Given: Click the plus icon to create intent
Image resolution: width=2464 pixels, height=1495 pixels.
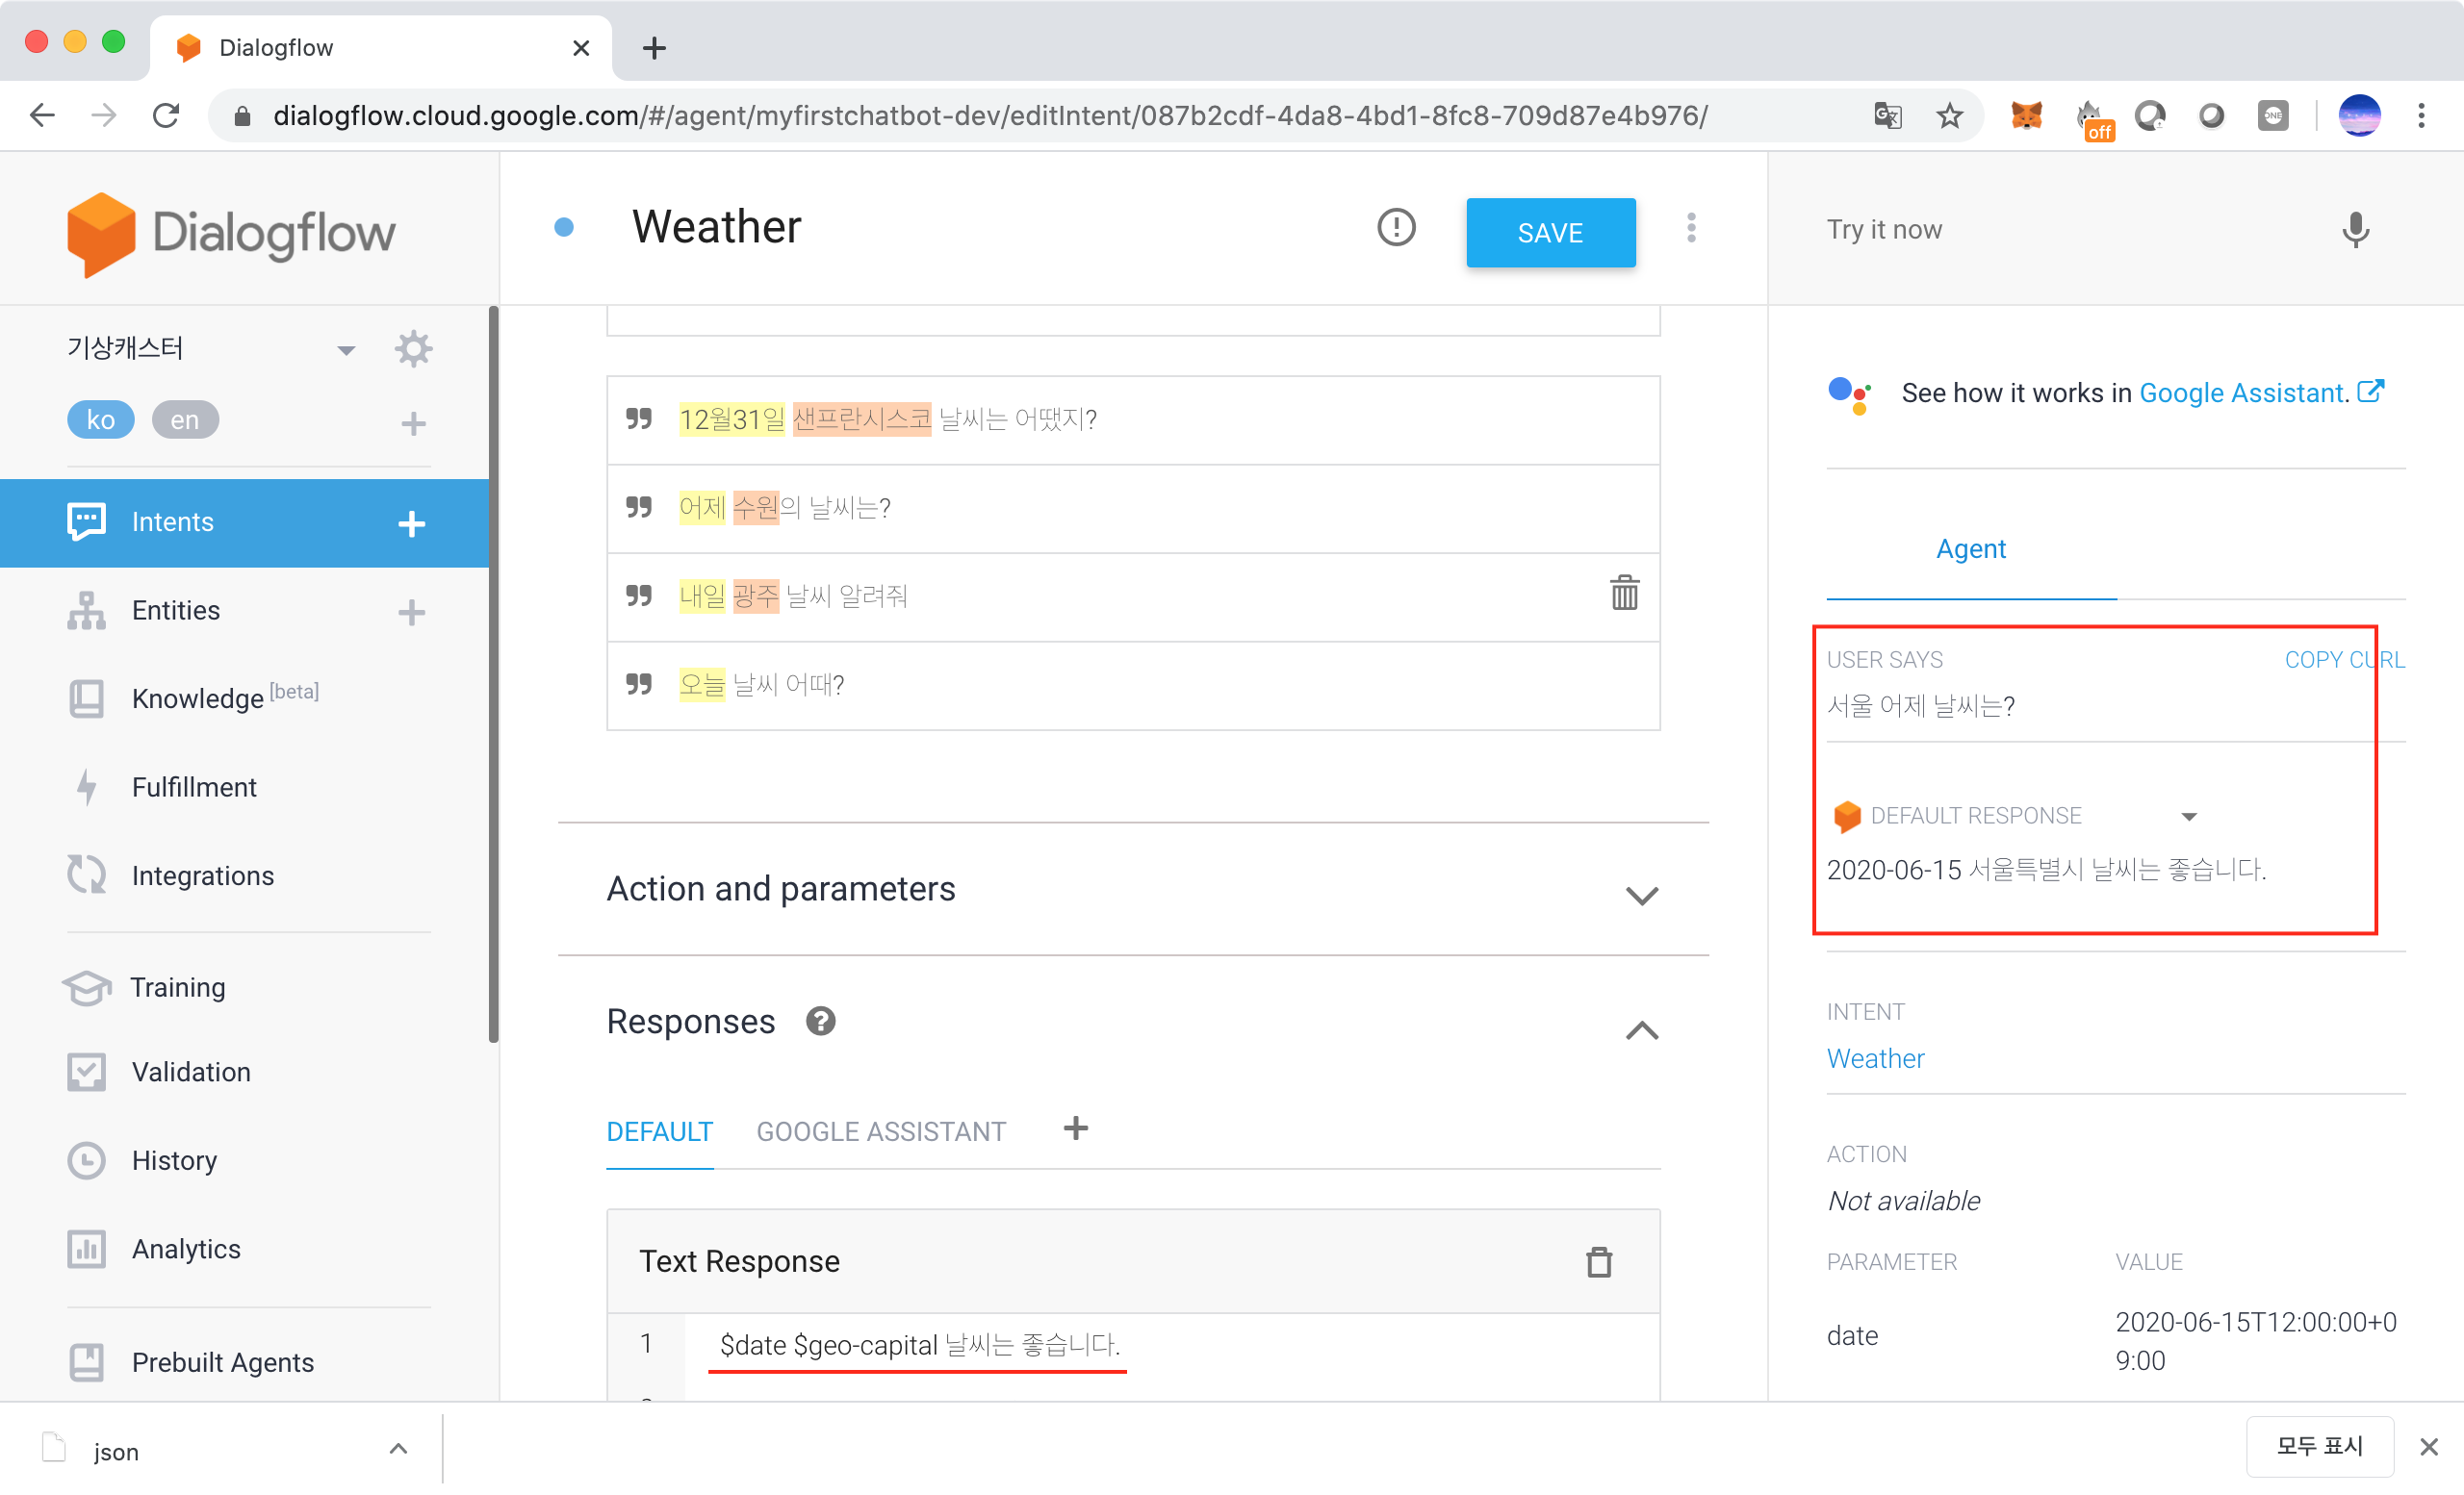Looking at the screenshot, I should [x=412, y=522].
